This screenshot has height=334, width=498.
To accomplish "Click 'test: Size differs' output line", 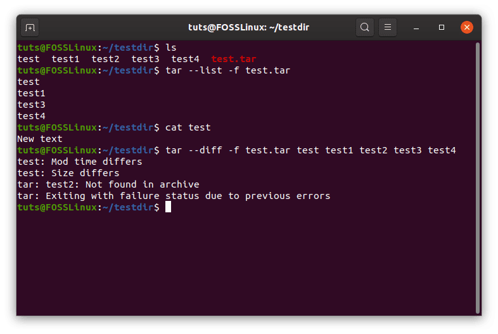I will coord(68,173).
